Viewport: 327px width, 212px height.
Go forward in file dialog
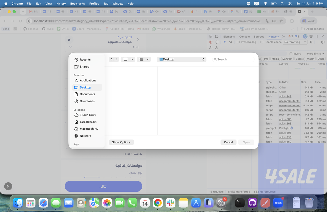(116, 59)
